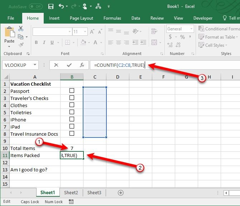Decrease the font size
240x206 pixels.
coord(100,31)
